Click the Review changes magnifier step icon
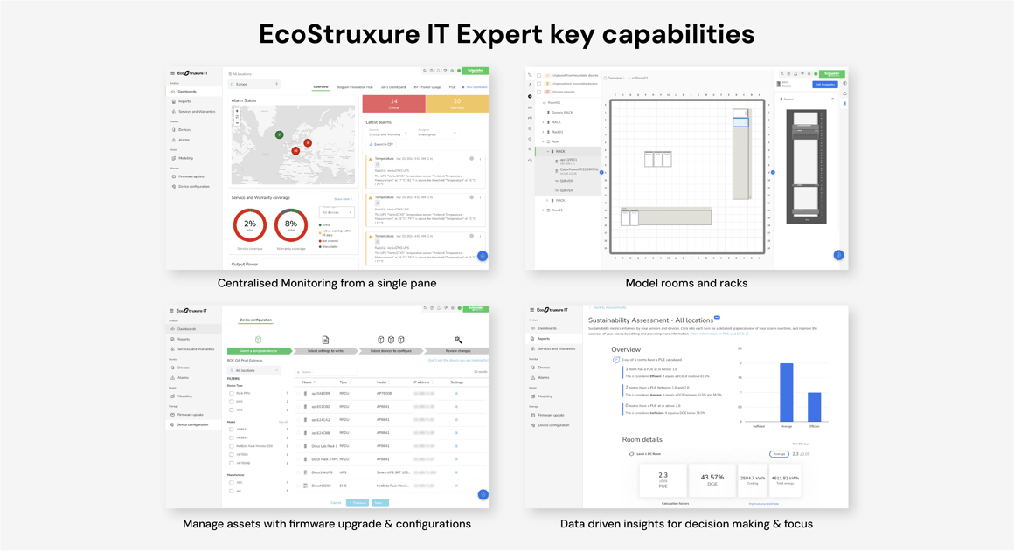Screen dimensions: 1014x551 coord(458,340)
